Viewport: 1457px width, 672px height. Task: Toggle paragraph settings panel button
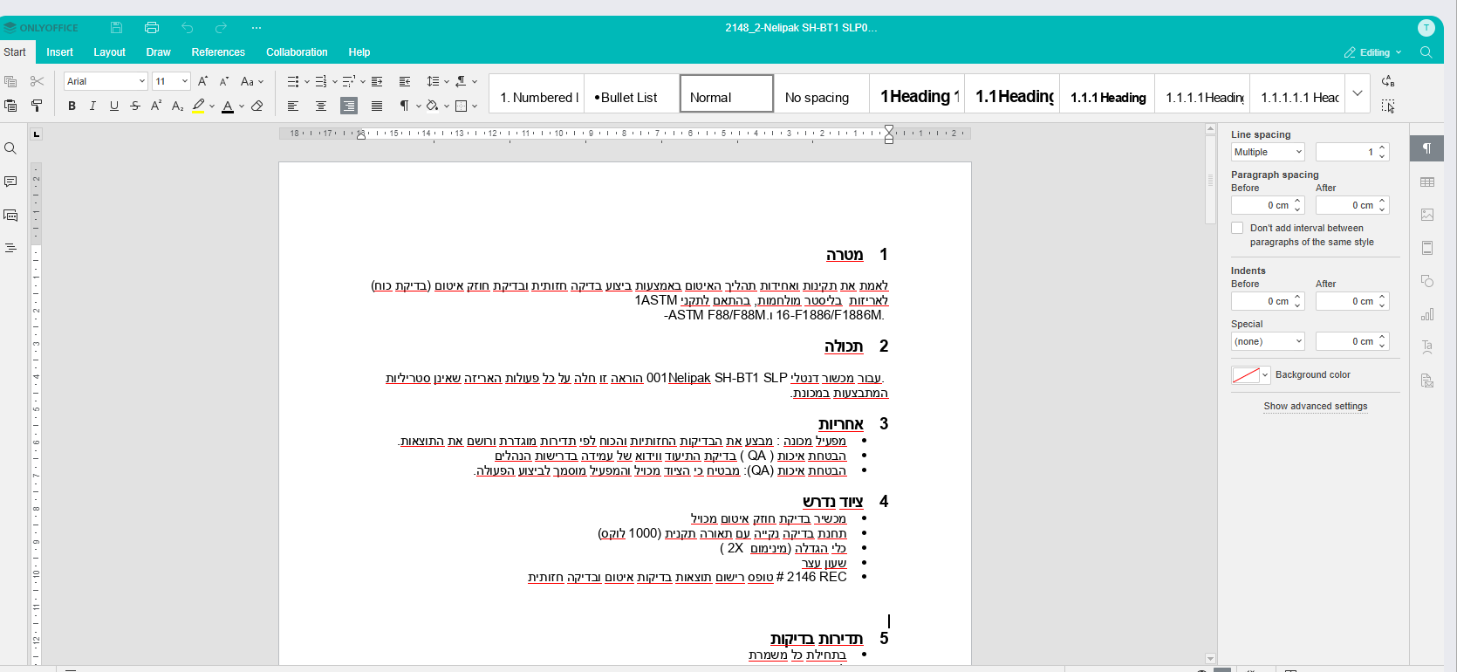(x=1427, y=148)
